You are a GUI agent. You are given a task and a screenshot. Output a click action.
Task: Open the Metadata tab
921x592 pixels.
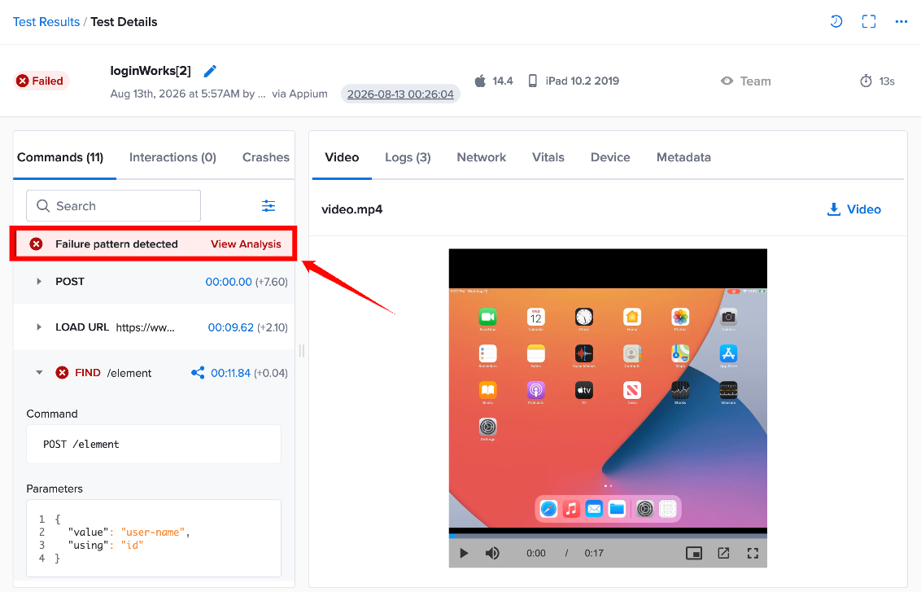(x=683, y=157)
